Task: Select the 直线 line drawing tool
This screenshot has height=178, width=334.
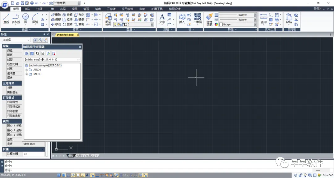Action: pyautogui.click(x=6, y=19)
